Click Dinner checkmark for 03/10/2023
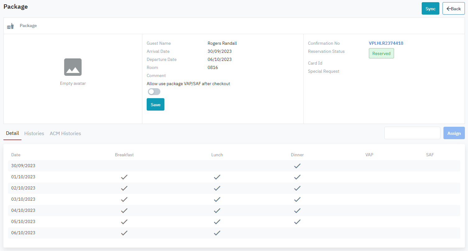The width and height of the screenshot is (468, 251). (x=297, y=199)
